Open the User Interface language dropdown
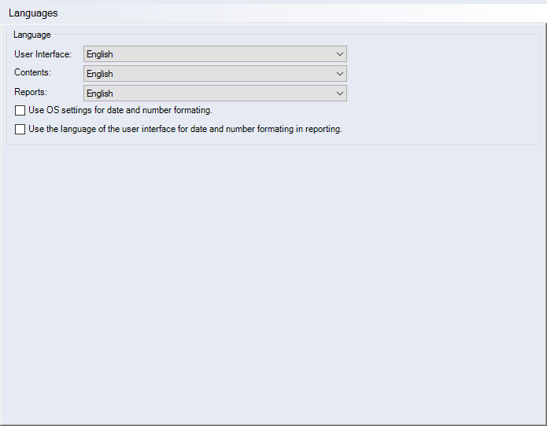Screen dimensions: 547x426 pos(214,54)
